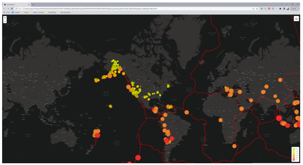Viewport: 303px width, 165px height.
Task: Click the 'South Atlantic Ocean' map label
Action: coord(204,139)
